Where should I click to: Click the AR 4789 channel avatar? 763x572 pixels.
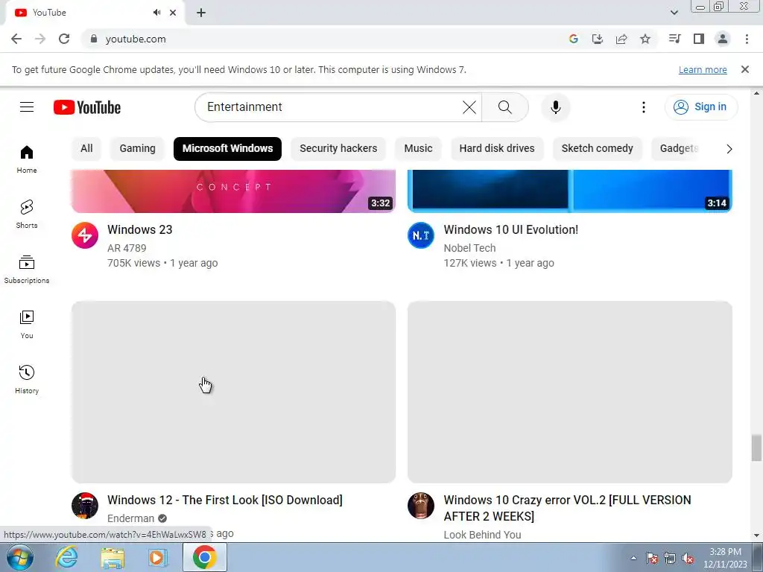tap(85, 235)
